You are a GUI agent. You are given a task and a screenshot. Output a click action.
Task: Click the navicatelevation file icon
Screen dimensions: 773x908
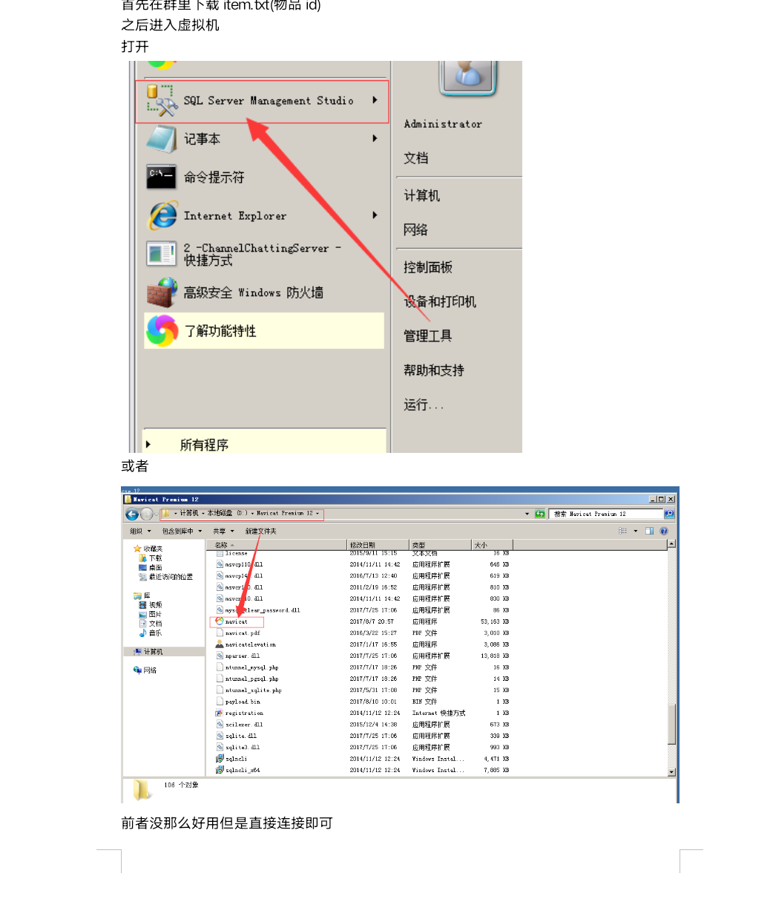[220, 644]
